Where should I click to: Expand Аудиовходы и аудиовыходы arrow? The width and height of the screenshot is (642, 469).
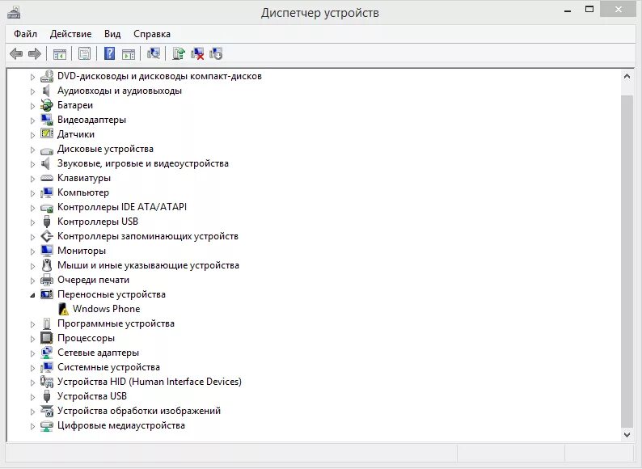(33, 91)
